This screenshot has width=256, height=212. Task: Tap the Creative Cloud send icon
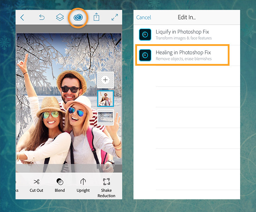(x=78, y=17)
